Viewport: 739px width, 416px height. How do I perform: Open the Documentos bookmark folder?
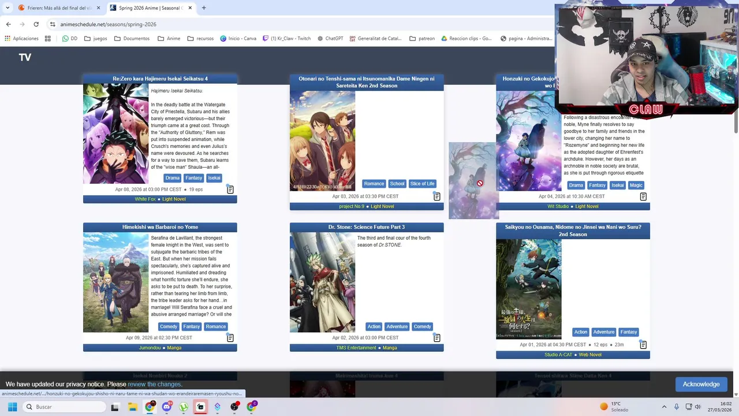pos(132,39)
